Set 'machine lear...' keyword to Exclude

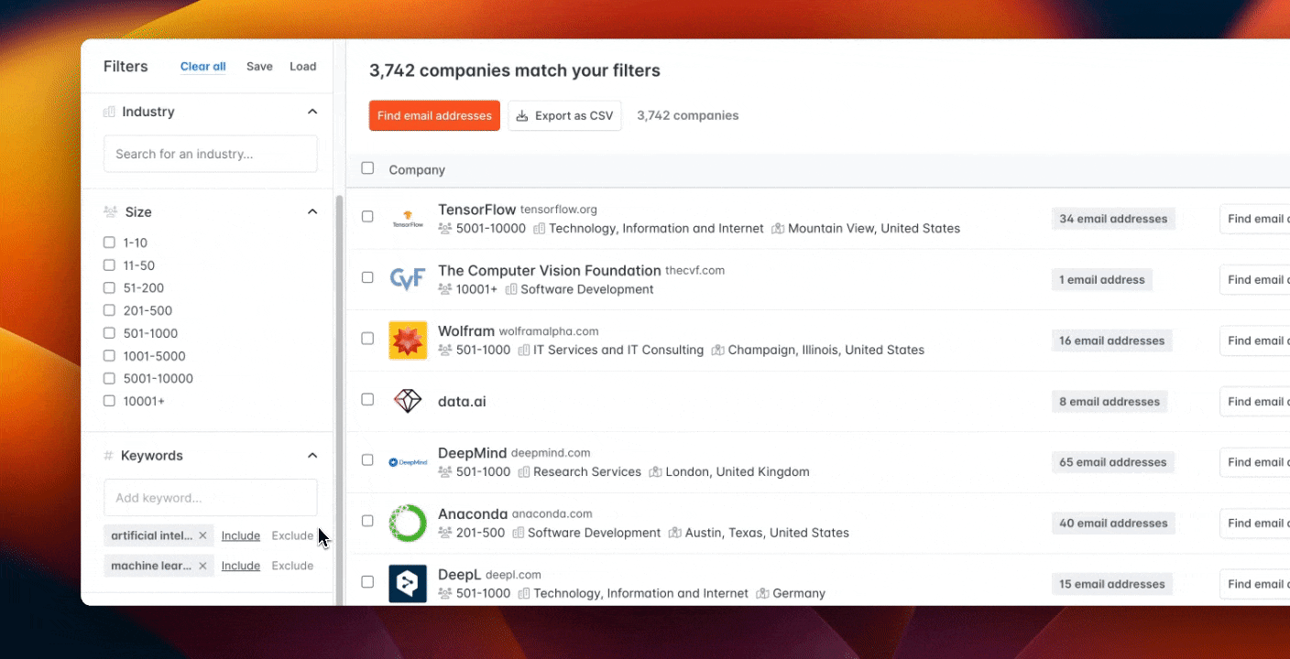click(292, 566)
